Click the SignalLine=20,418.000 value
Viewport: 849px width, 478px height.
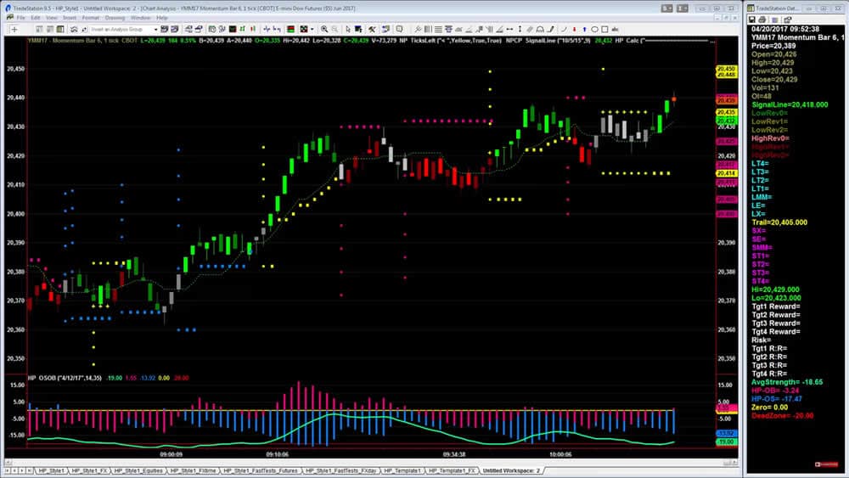coord(790,104)
